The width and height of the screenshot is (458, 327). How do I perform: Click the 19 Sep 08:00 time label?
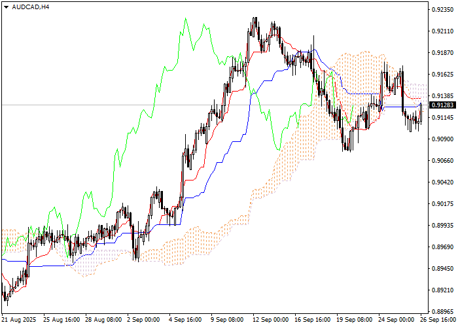coord(355,320)
